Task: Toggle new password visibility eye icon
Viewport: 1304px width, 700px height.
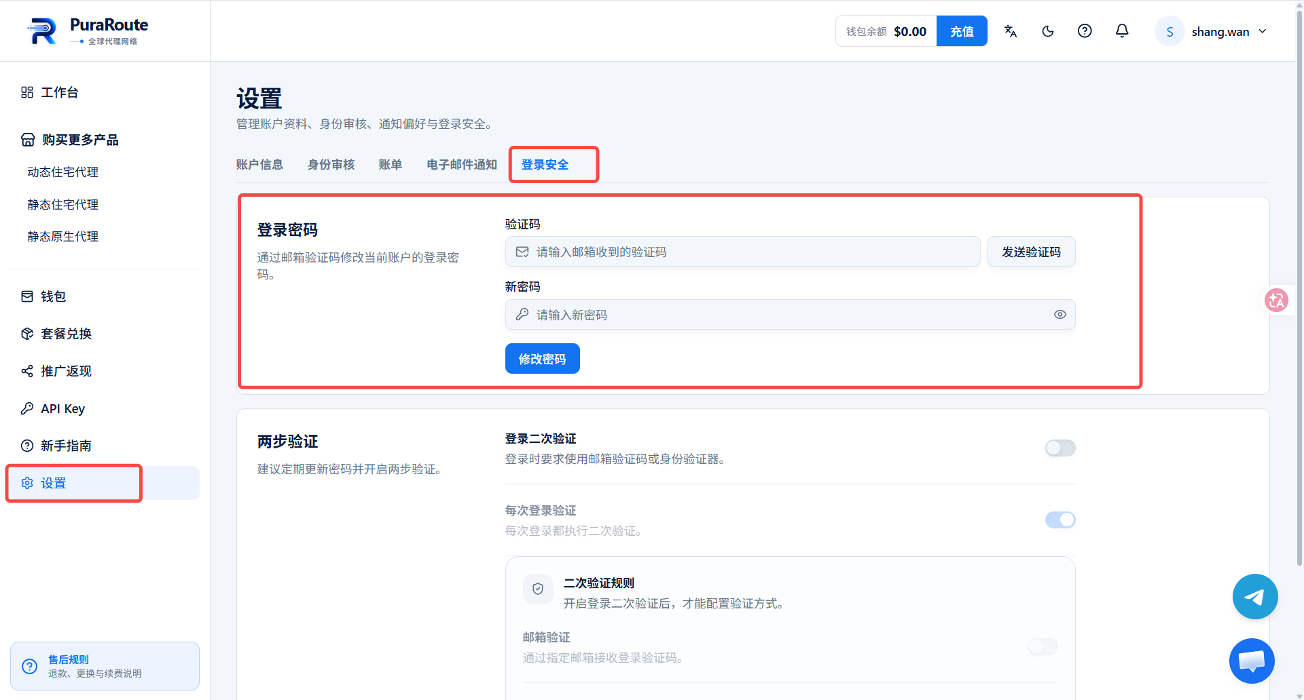Action: (1059, 315)
